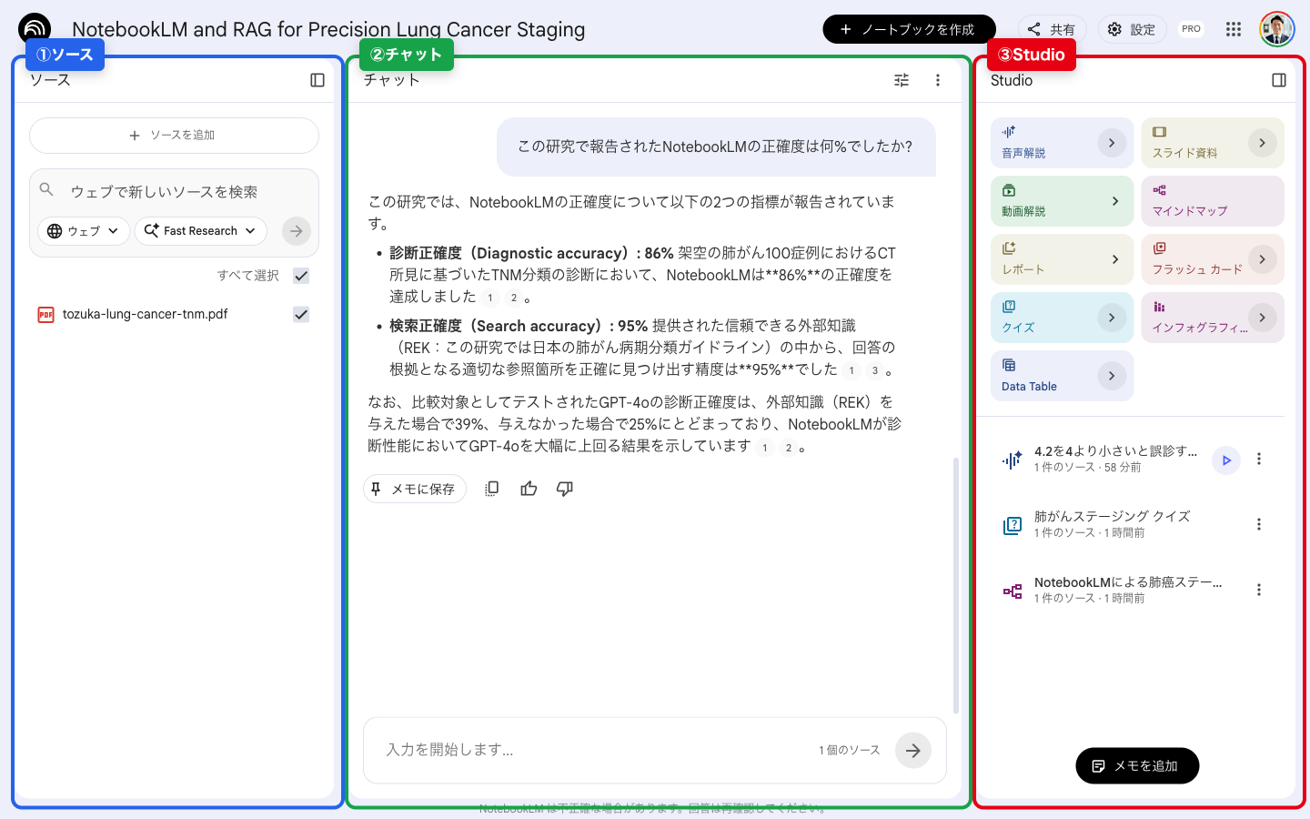1310x819 pixels.
Task: Click the chat input 入力を開始します
Action: [591, 751]
